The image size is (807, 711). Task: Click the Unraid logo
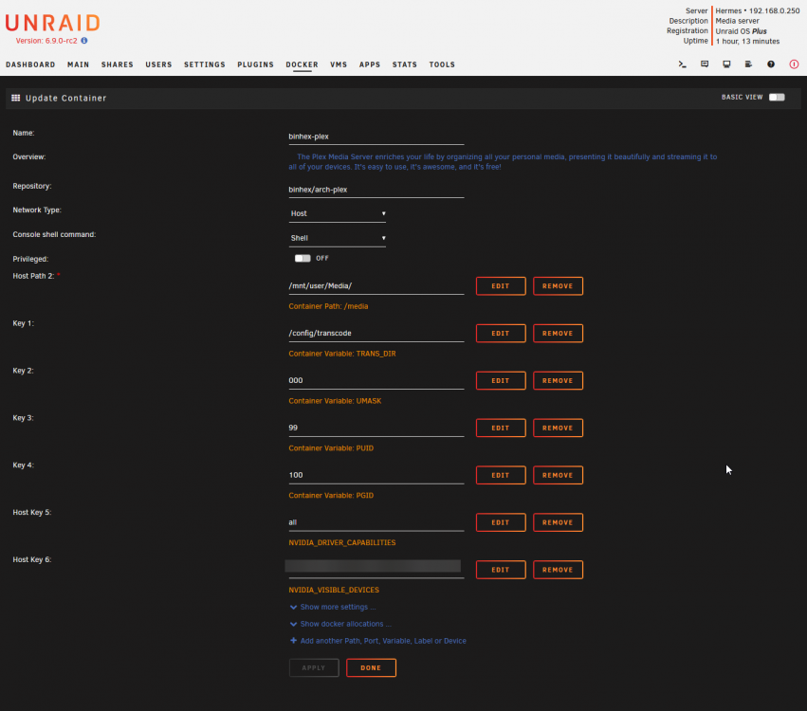(x=52, y=23)
